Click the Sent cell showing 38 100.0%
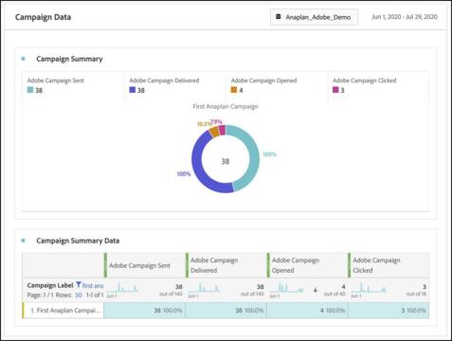452x341 pixels. (x=144, y=311)
